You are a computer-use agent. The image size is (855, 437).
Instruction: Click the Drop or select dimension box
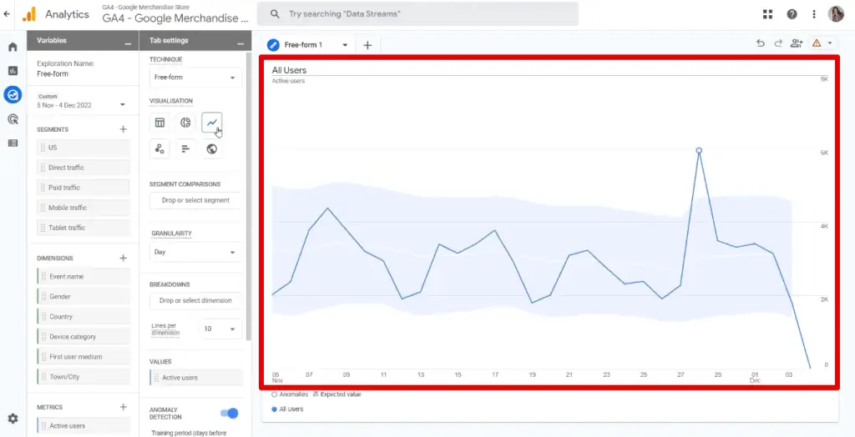[195, 301]
